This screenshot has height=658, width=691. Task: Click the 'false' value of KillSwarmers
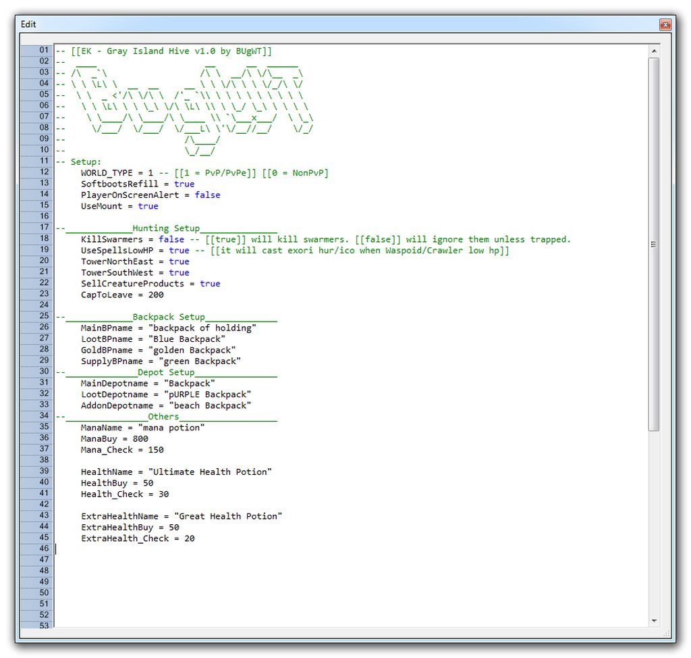(171, 239)
